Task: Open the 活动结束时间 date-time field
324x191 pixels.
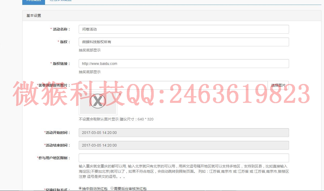Action: click(x=184, y=145)
